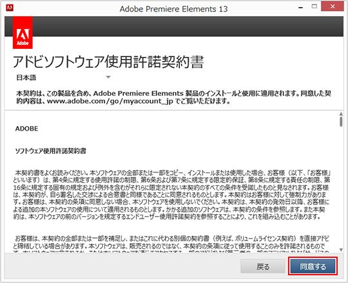The width and height of the screenshot is (348, 283).
Task: Close the Premiere Elements installer window
Action: [333, 6]
